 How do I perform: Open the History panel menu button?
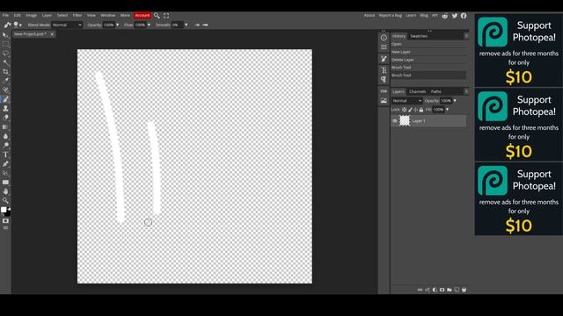466,36
